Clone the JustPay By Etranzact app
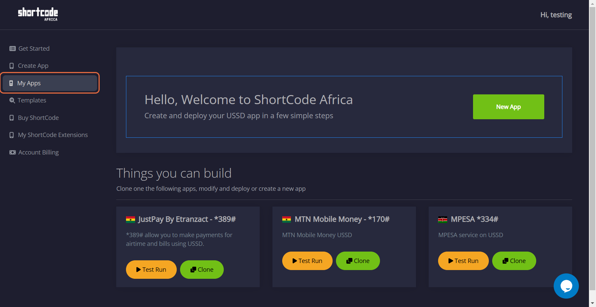 pyautogui.click(x=202, y=270)
